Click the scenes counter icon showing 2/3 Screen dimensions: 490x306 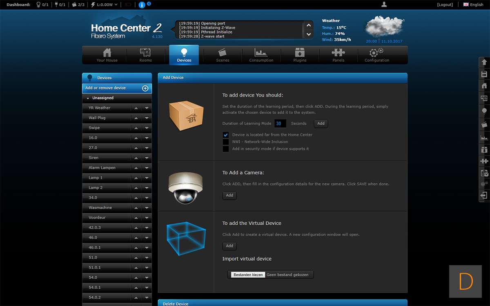(74, 4)
